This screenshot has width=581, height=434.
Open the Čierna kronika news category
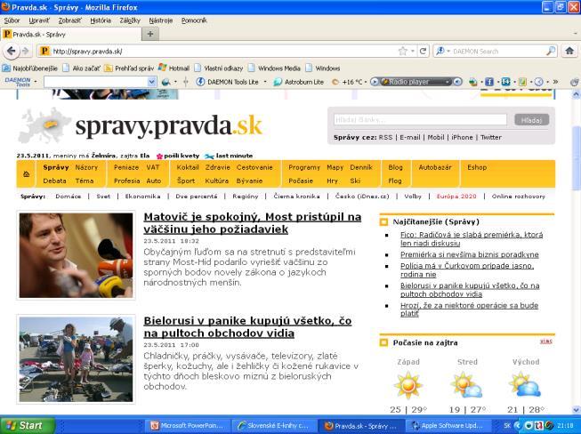[296, 197]
